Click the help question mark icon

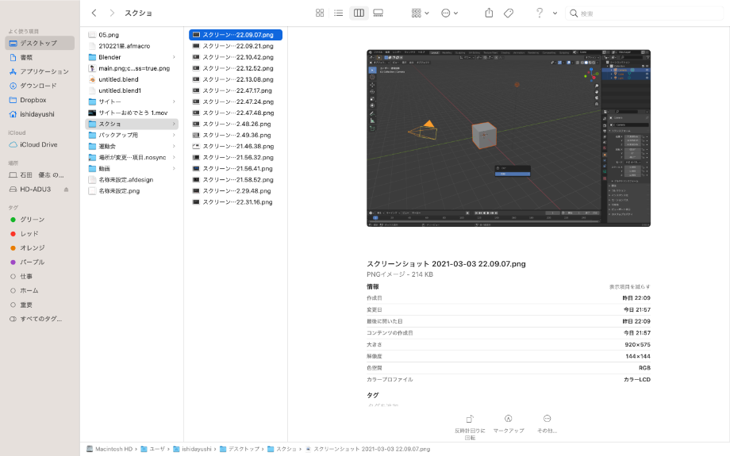click(539, 13)
